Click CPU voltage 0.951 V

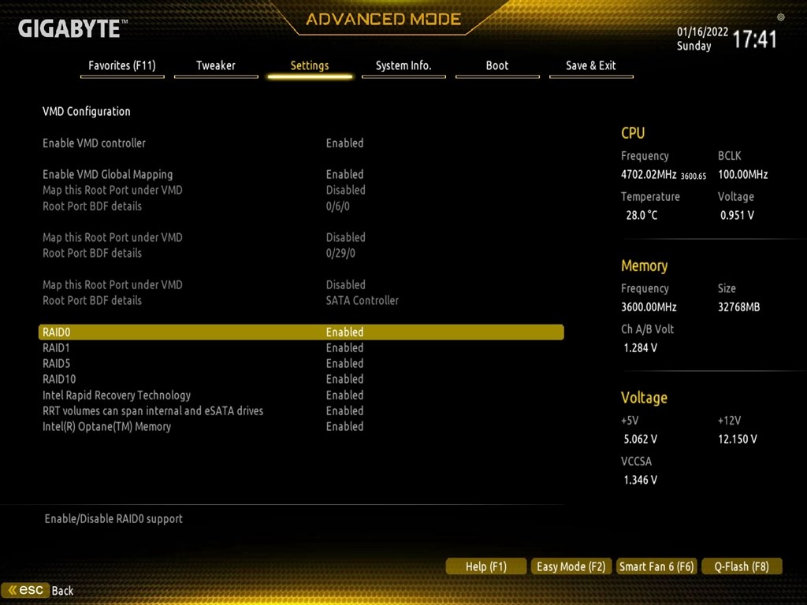[737, 215]
